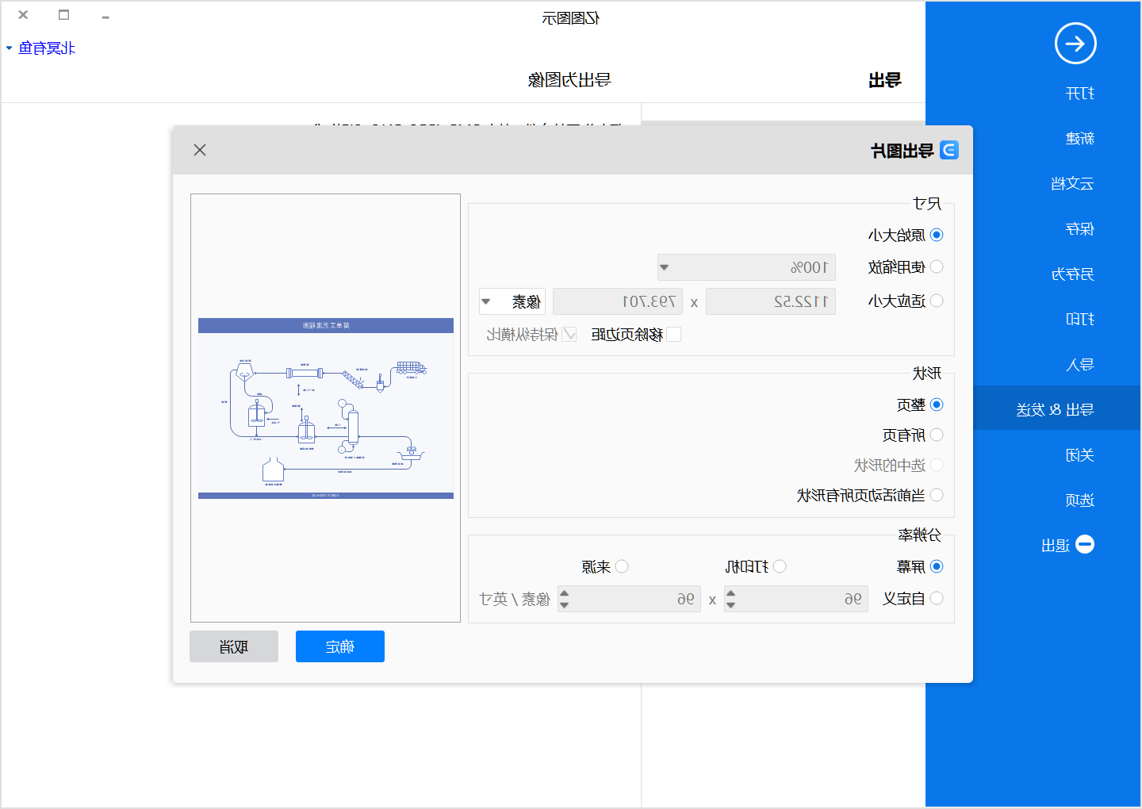Image resolution: width=1142 pixels, height=809 pixels.
Task: Open the 北冥有鱼 user account dropdown
Action: click(x=41, y=48)
